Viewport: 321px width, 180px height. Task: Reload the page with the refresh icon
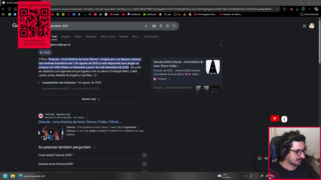pos(9,9)
